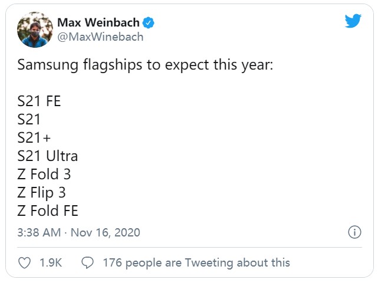Click the S21 Ultra line
378x286 pixels.
point(48,156)
